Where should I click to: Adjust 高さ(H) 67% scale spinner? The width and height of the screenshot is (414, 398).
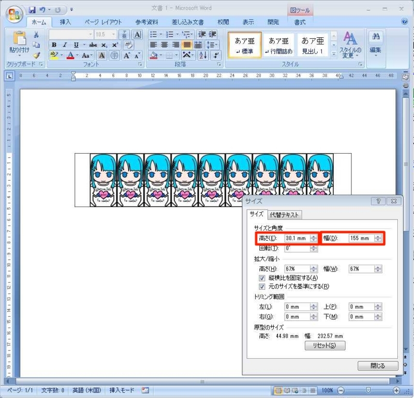coord(314,269)
